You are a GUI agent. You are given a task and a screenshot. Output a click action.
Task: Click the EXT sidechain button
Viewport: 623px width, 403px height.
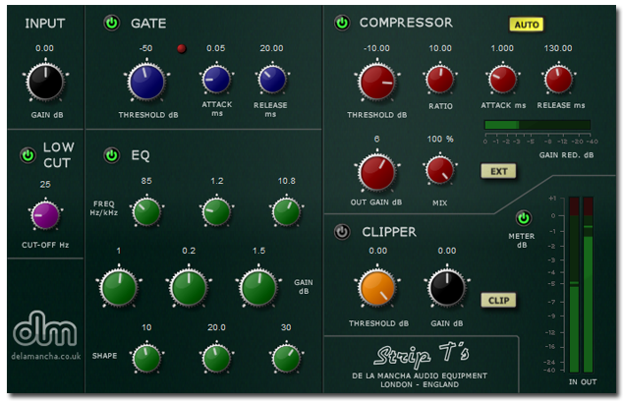tap(498, 171)
